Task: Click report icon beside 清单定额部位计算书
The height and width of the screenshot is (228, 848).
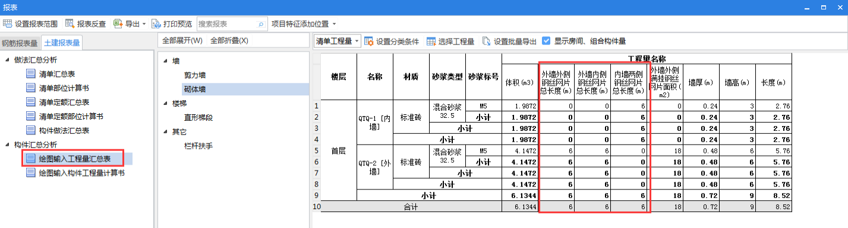Action: click(x=31, y=116)
